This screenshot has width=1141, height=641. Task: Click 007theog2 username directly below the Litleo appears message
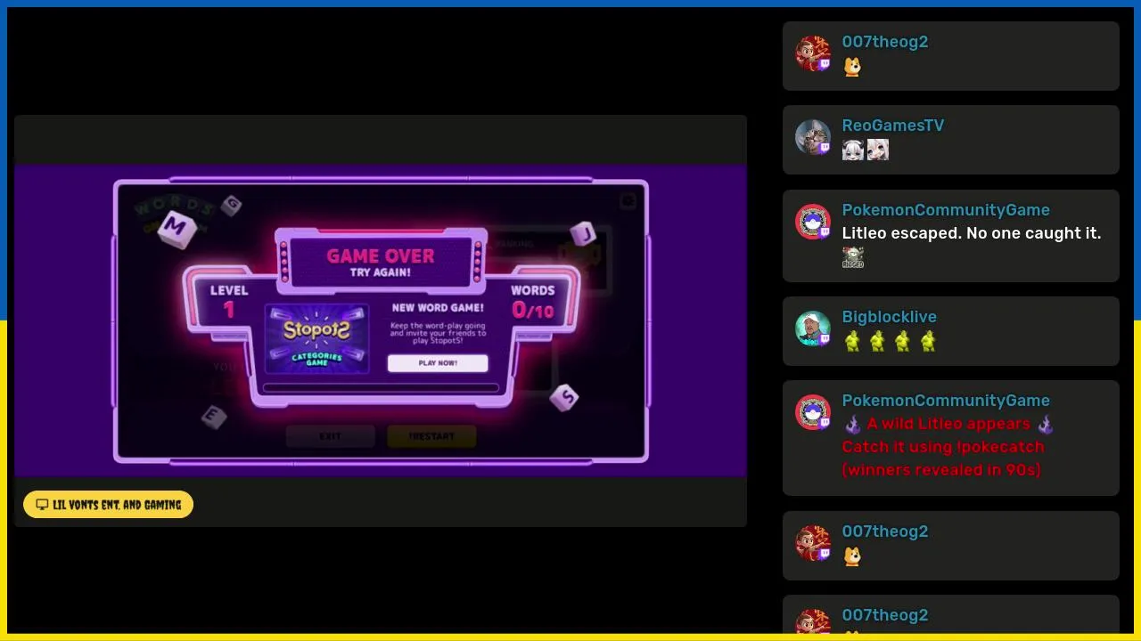point(884,531)
